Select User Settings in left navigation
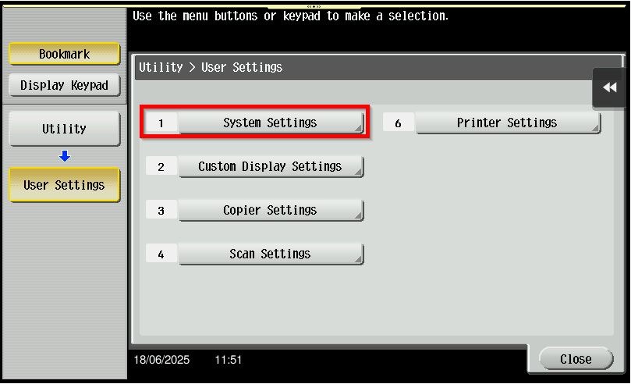Screen dimensions: 631x384 pos(65,185)
